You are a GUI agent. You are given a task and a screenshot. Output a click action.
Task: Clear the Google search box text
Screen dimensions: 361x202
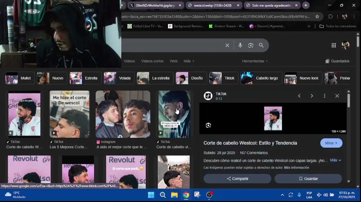pyautogui.click(x=227, y=45)
